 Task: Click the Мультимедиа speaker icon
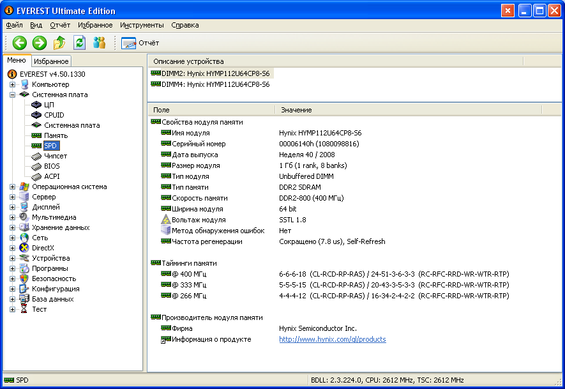pos(24,217)
